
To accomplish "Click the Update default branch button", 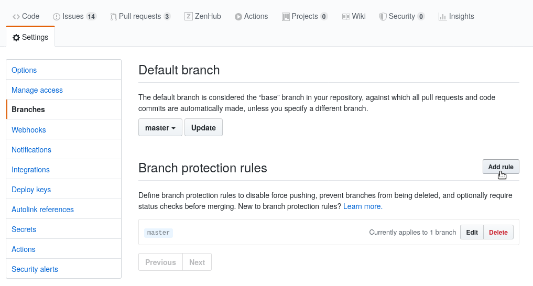I will pyautogui.click(x=203, y=127).
